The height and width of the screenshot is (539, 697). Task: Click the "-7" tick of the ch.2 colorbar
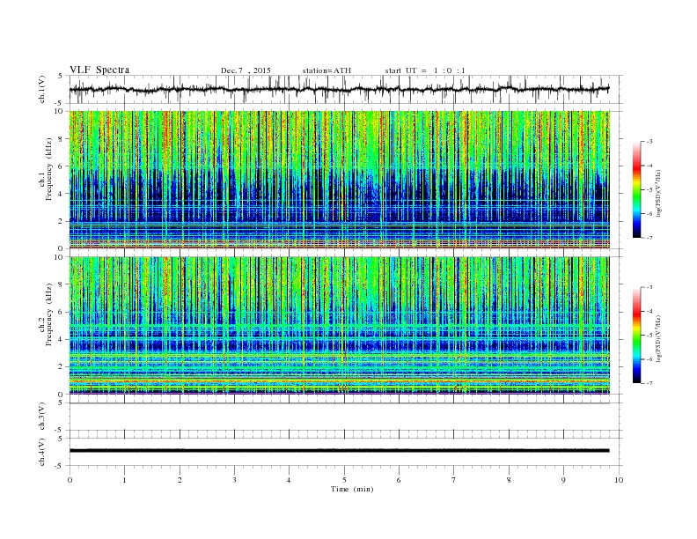pyautogui.click(x=649, y=383)
